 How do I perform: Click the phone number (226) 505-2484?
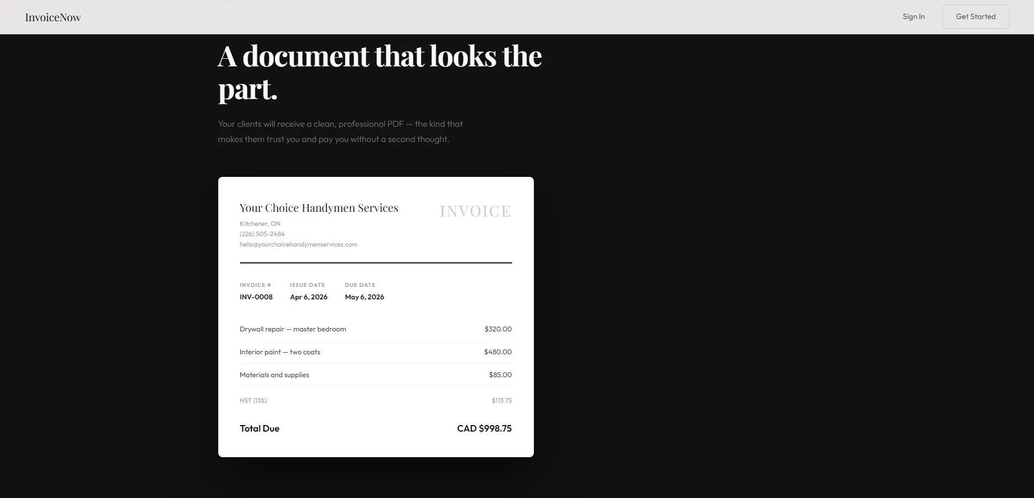(262, 234)
